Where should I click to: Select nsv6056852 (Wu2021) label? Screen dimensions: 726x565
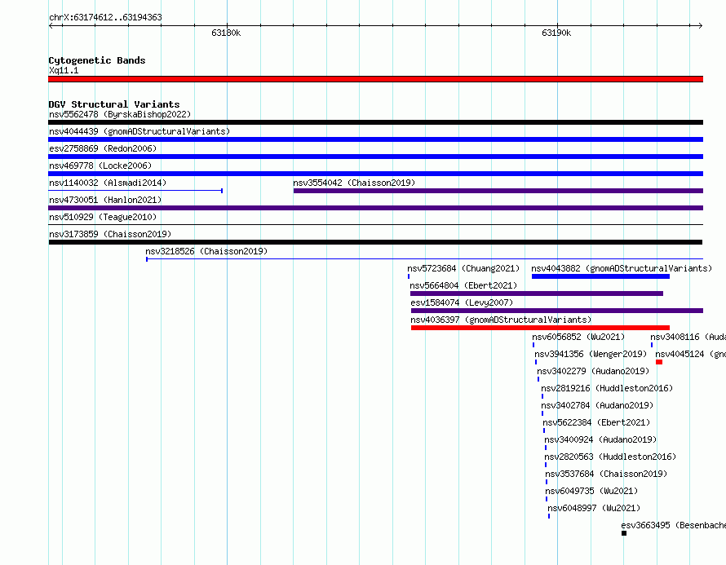click(x=578, y=337)
